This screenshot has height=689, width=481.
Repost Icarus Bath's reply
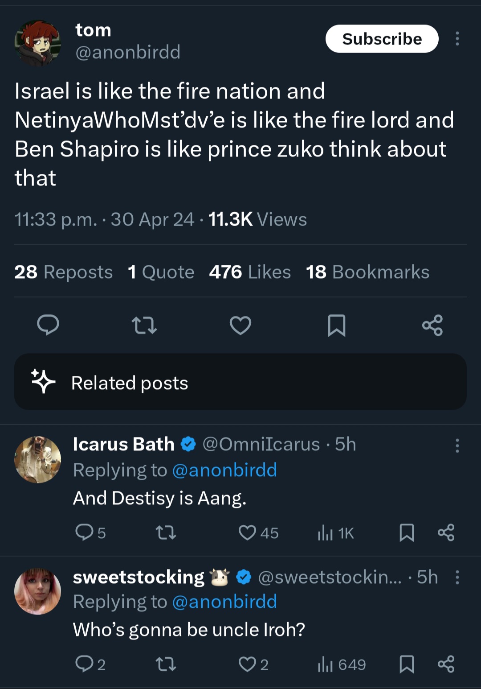166,532
